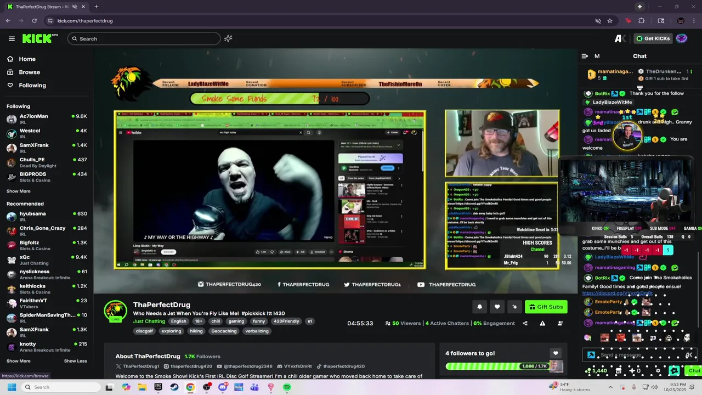
Task: Open xQc channel in Recommended
Action: [47, 260]
